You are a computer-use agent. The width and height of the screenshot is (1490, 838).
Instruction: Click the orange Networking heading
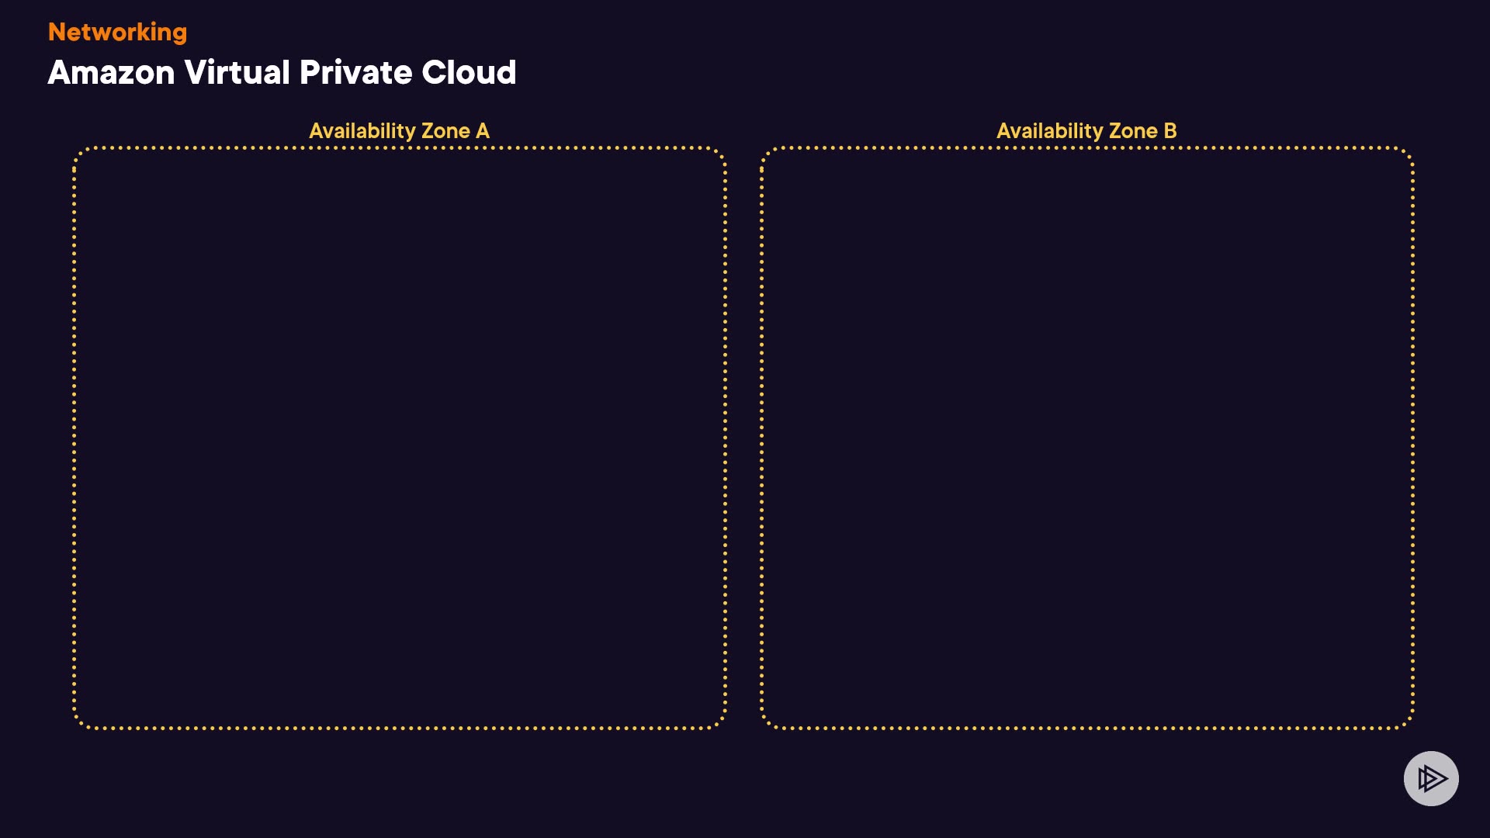coord(117,32)
